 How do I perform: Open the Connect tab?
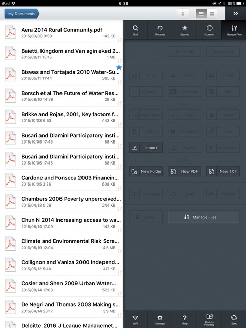click(x=209, y=30)
